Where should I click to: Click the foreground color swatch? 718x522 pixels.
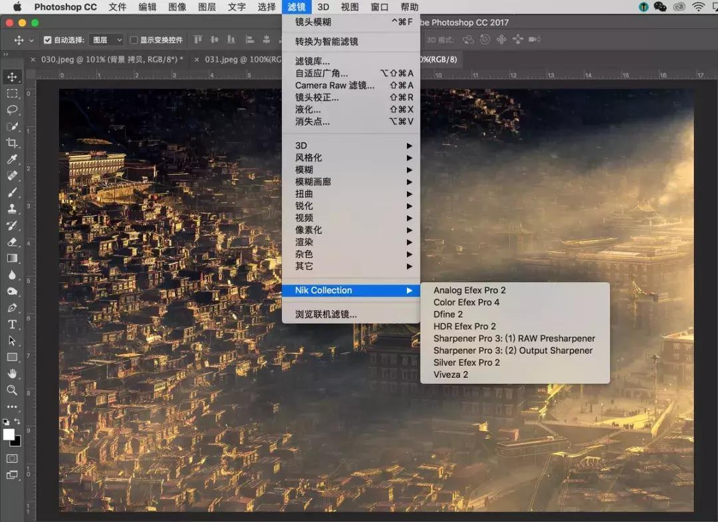tap(9, 434)
